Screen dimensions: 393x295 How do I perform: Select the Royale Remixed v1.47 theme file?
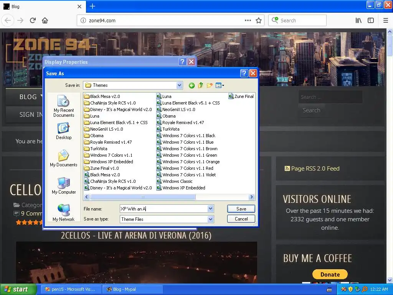pyautogui.click(x=180, y=123)
